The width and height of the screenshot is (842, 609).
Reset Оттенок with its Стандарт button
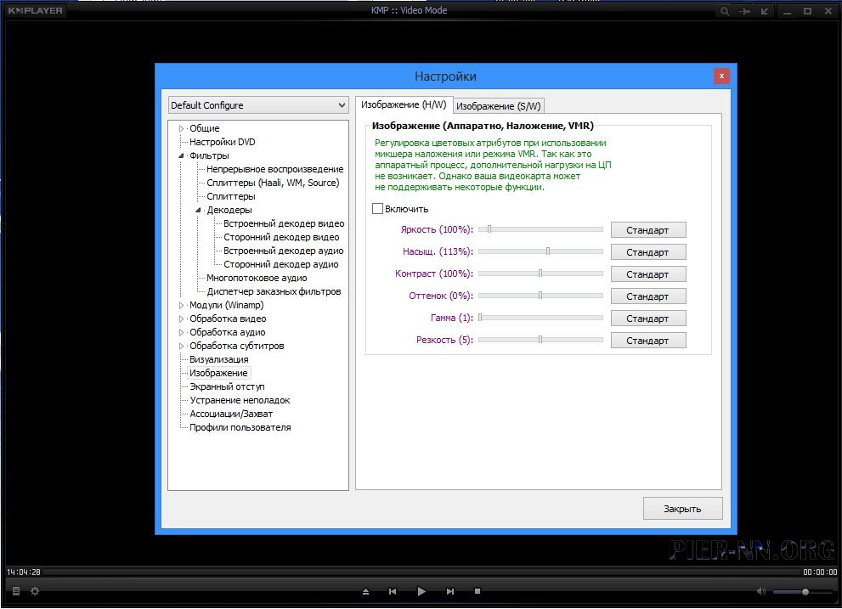coord(648,296)
